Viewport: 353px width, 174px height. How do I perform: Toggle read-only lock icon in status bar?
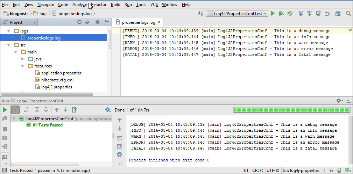pyautogui.click(x=331, y=171)
